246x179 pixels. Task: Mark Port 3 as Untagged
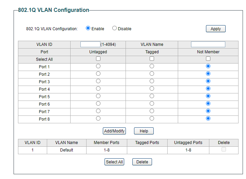(x=98, y=81)
